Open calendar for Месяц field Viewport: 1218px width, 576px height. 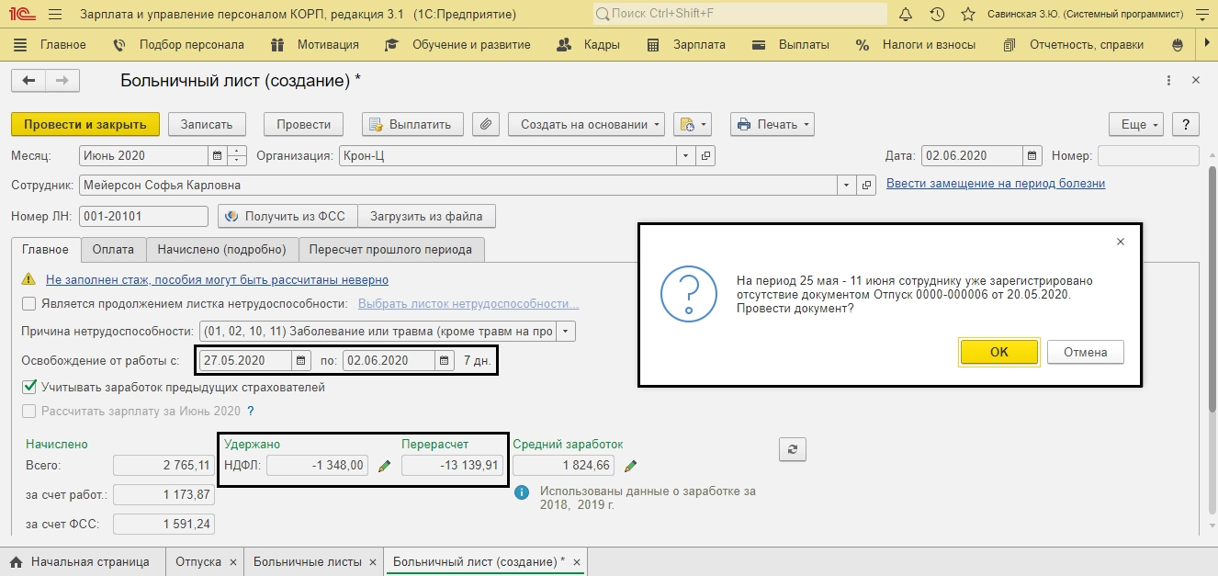tap(216, 156)
